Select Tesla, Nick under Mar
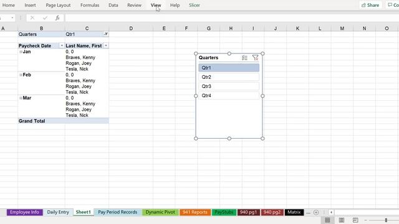The image size is (399, 224). 77,115
